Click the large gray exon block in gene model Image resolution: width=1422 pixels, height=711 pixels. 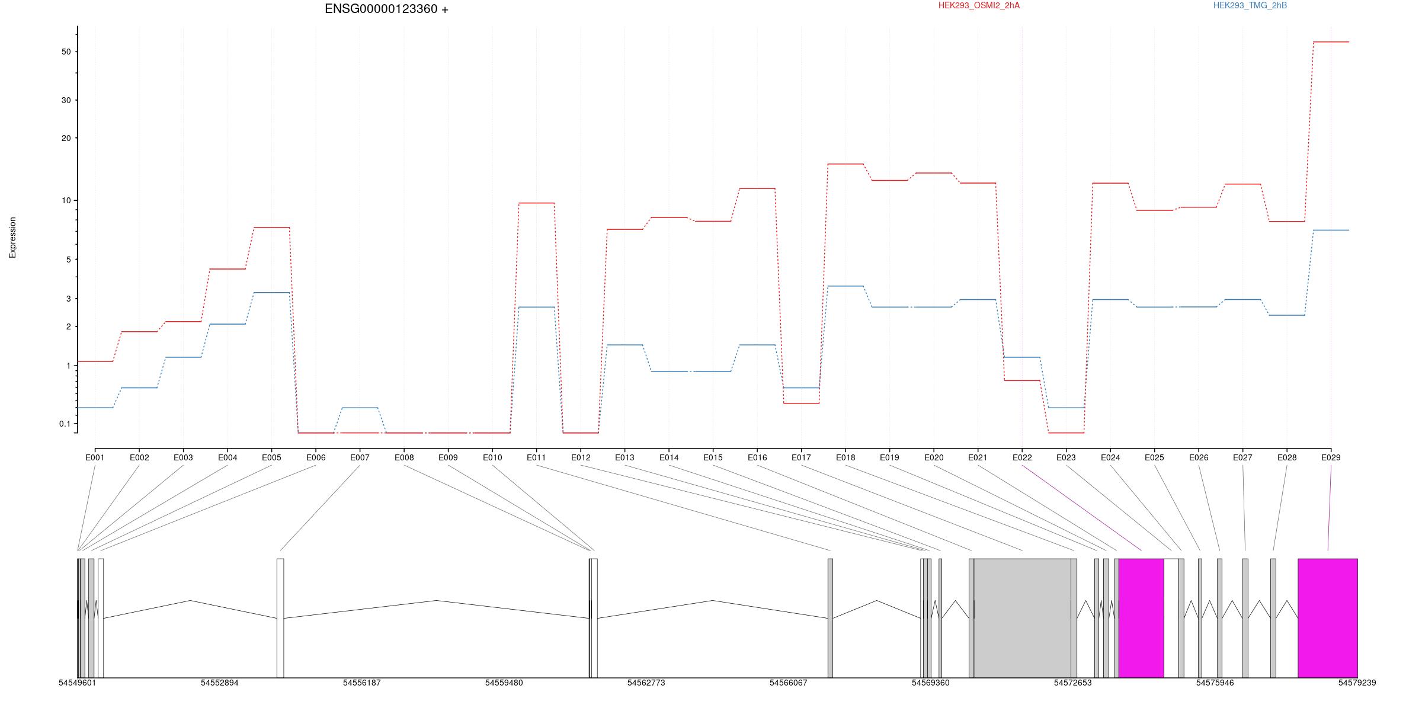click(1023, 618)
